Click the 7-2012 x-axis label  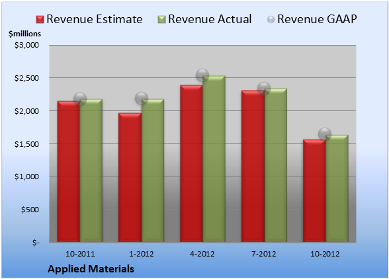[264, 254]
